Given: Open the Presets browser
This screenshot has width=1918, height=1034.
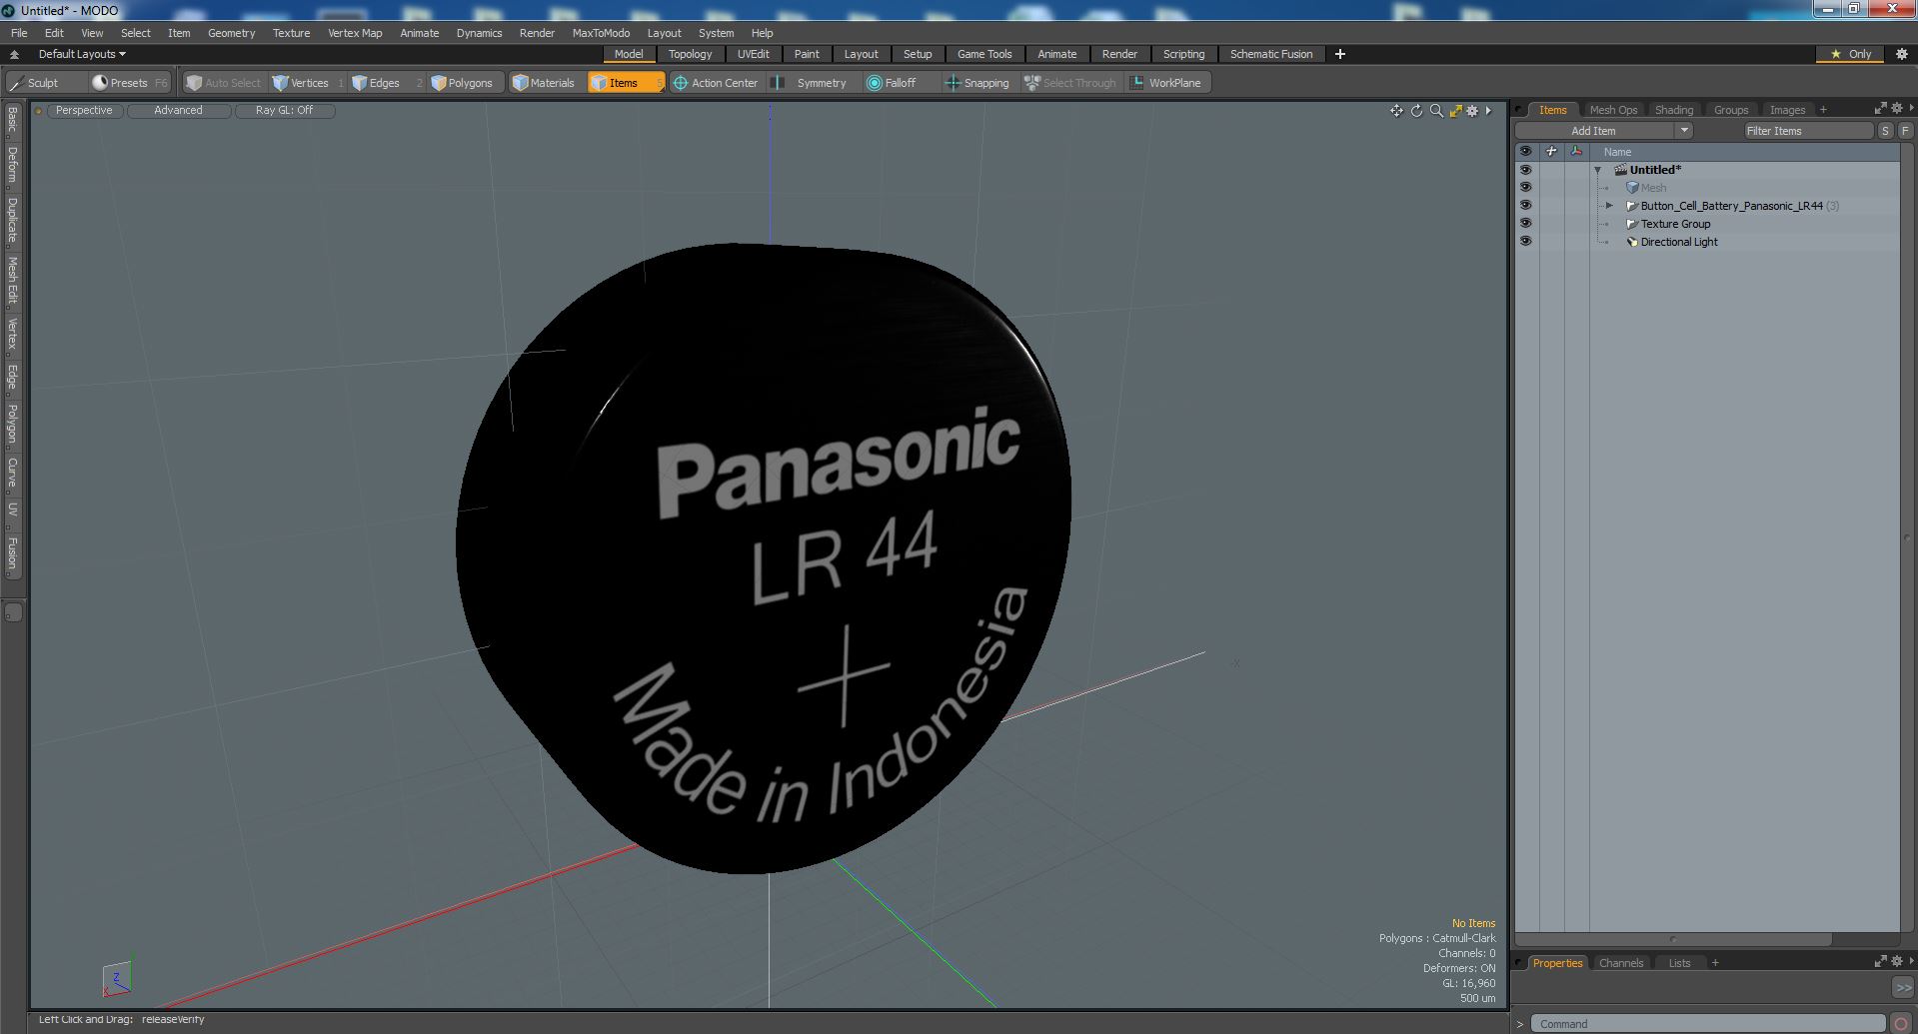Looking at the screenshot, I should click(129, 83).
